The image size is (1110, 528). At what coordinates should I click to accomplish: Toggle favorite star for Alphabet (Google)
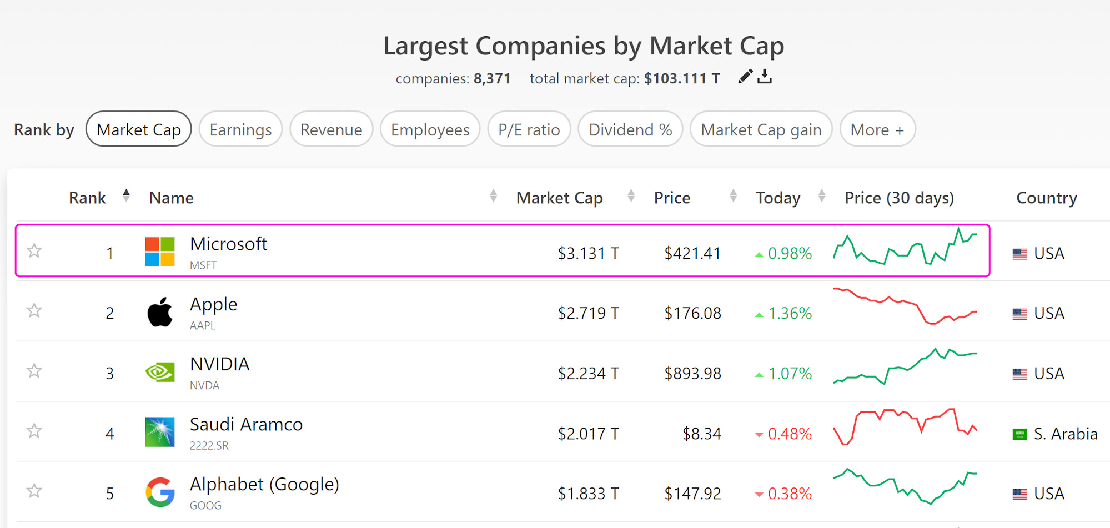[x=34, y=491]
